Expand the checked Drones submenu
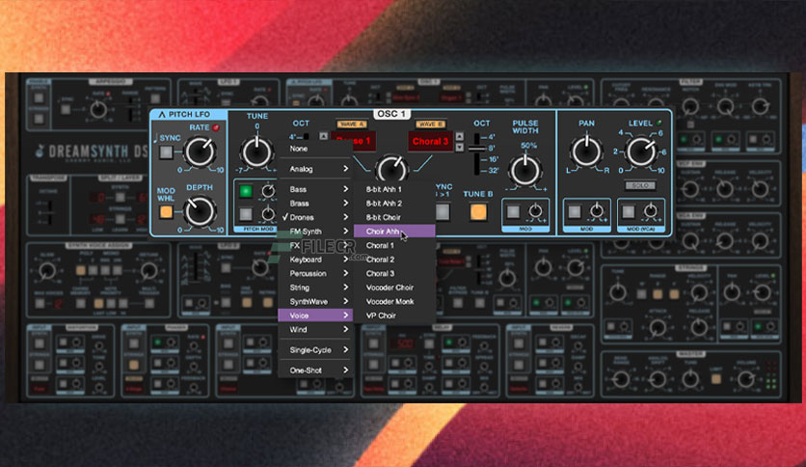The image size is (806, 467). point(315,217)
